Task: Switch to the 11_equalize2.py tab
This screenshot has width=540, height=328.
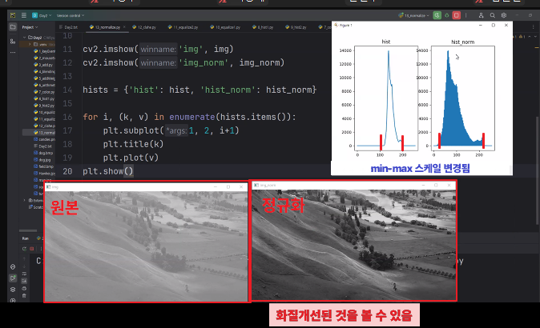Action: (x=183, y=27)
